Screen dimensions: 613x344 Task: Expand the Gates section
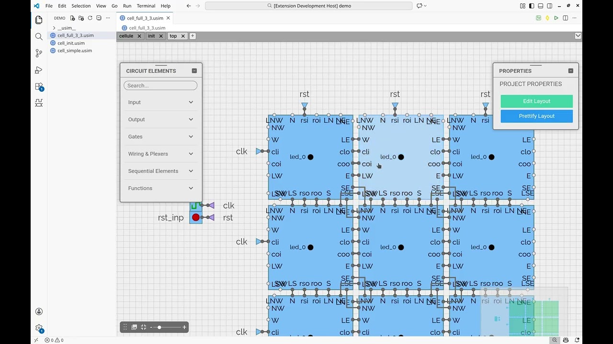click(x=161, y=137)
